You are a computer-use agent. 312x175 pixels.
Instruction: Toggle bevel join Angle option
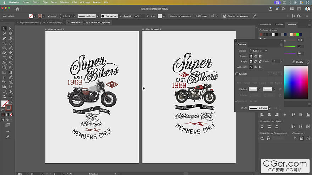pos(260,62)
